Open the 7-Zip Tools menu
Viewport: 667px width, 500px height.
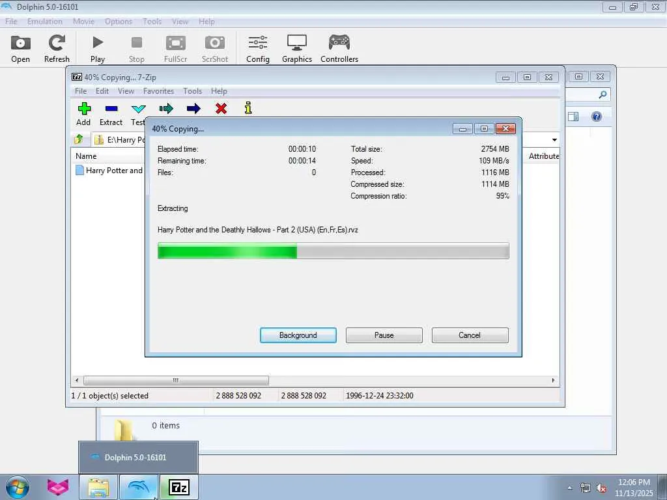192,91
